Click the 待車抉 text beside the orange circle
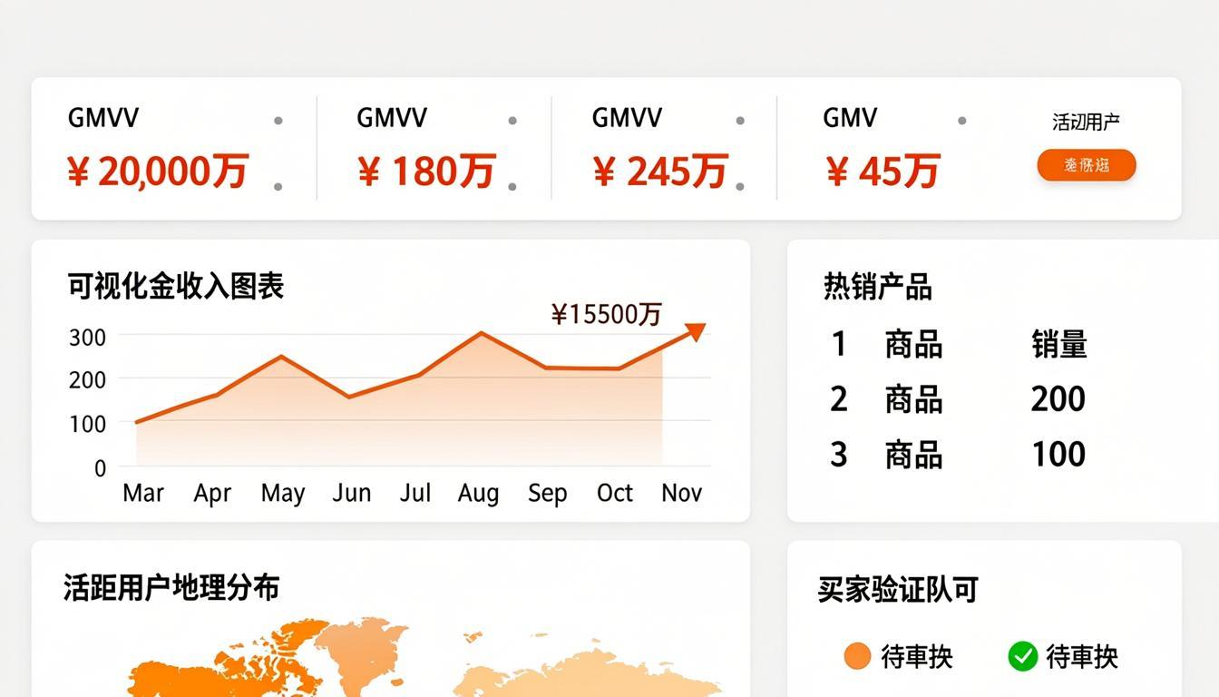Viewport: 1219px width, 697px height. (x=917, y=656)
